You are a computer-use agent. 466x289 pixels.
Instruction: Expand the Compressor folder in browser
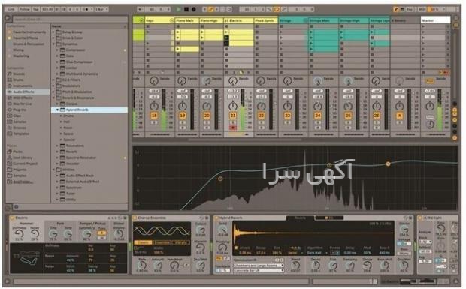click(57, 50)
